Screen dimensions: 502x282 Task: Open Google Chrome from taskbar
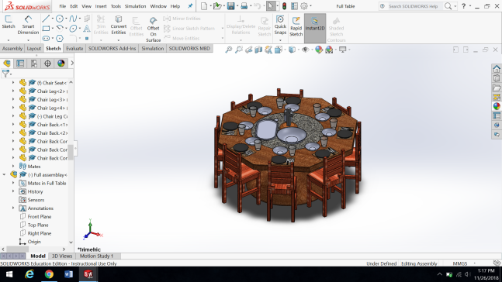click(x=49, y=274)
